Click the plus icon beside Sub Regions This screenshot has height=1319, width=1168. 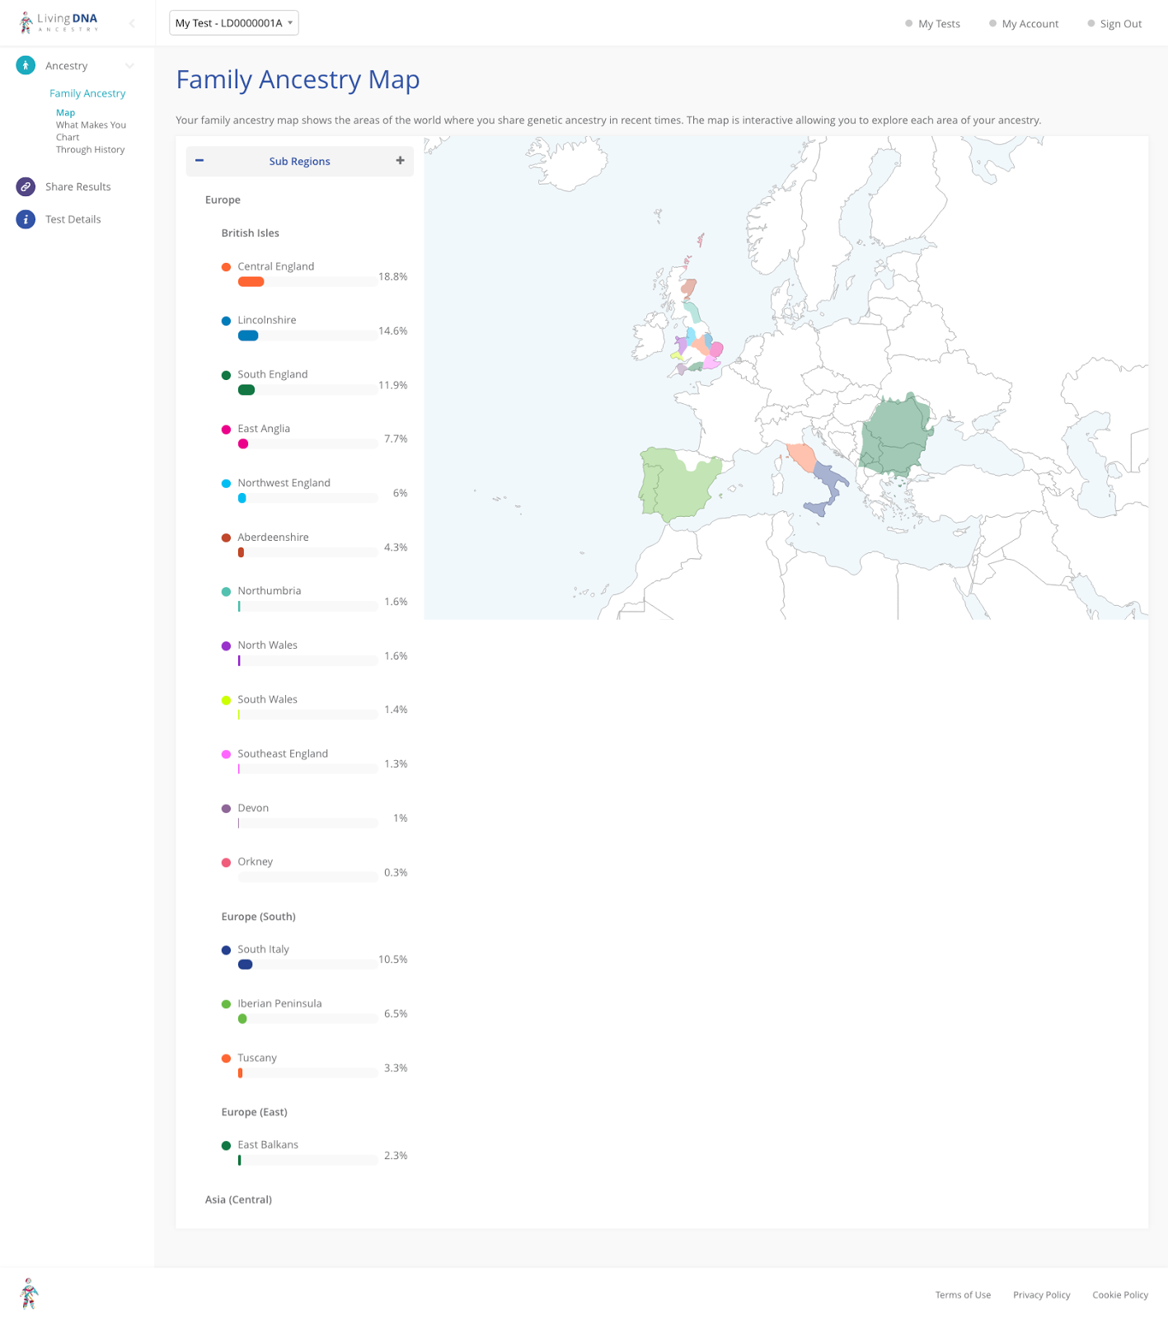400,161
